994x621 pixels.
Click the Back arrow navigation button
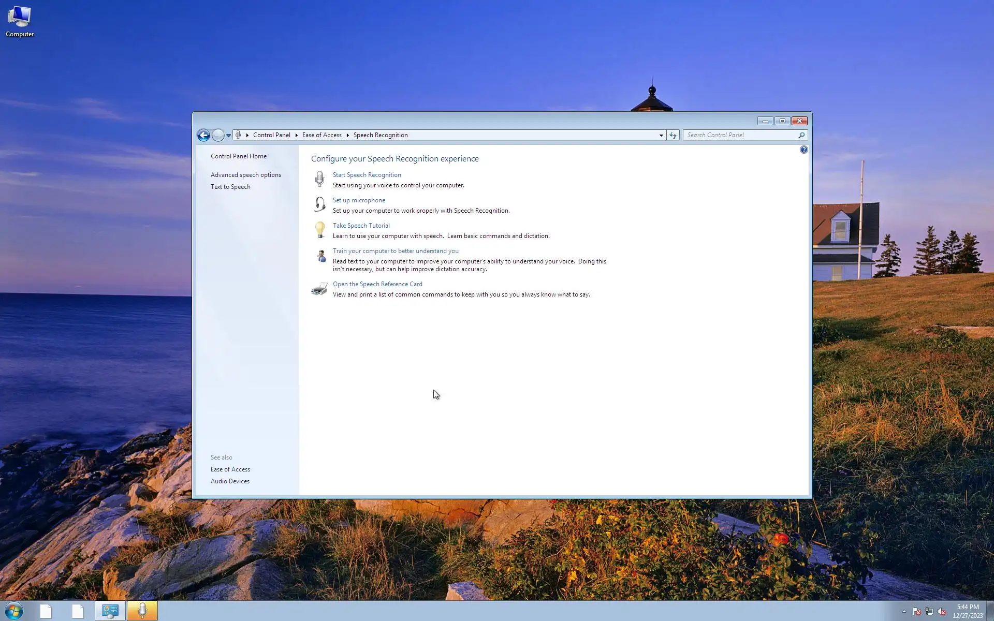[203, 135]
